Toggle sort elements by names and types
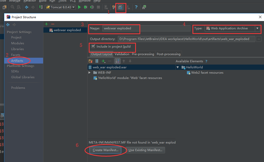Screen dimensions: 264x162 coord(117,61)
